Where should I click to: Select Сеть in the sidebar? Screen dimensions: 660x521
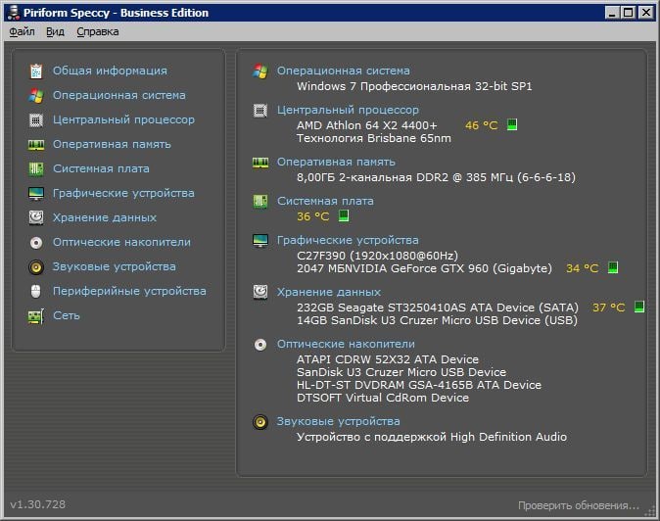click(67, 315)
